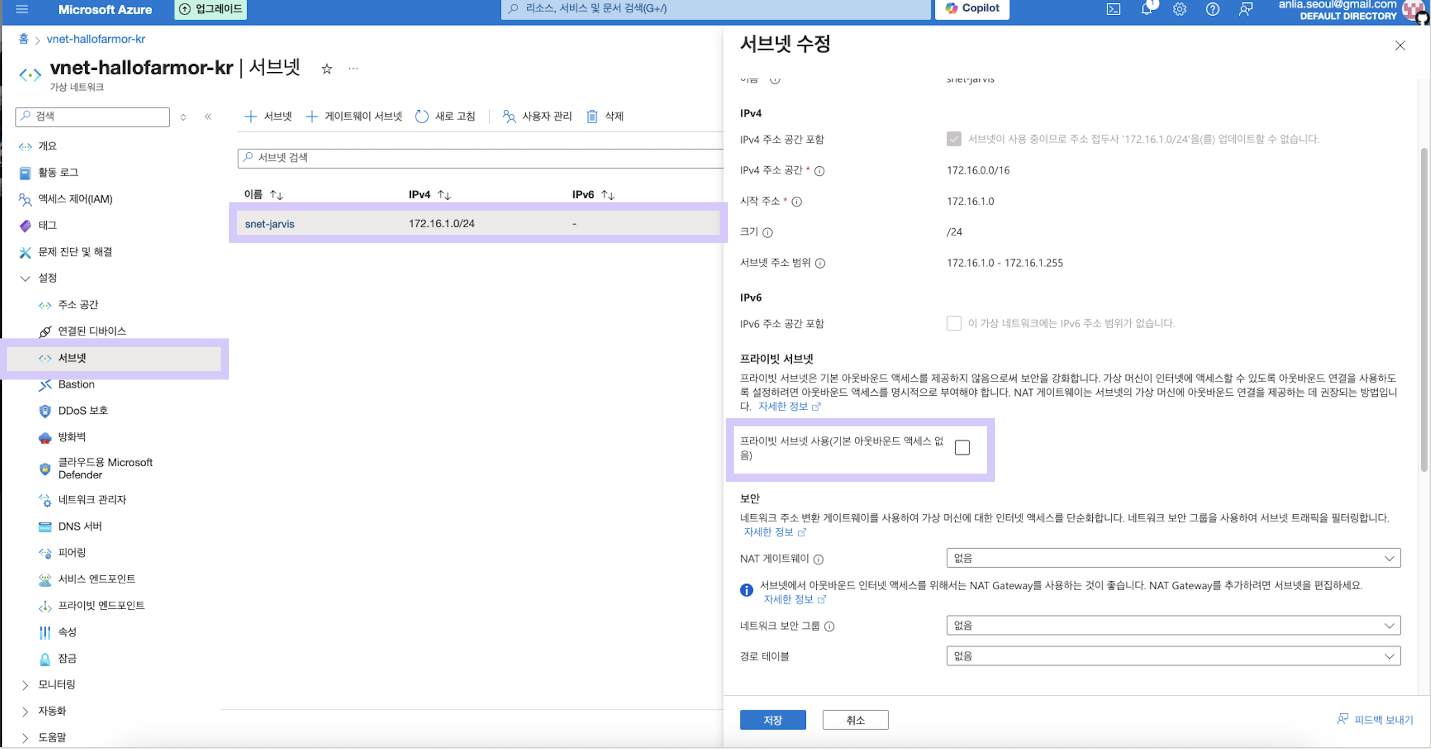The height and width of the screenshot is (749, 1431).
Task: Open portal settings gear icon
Action: point(1179,9)
